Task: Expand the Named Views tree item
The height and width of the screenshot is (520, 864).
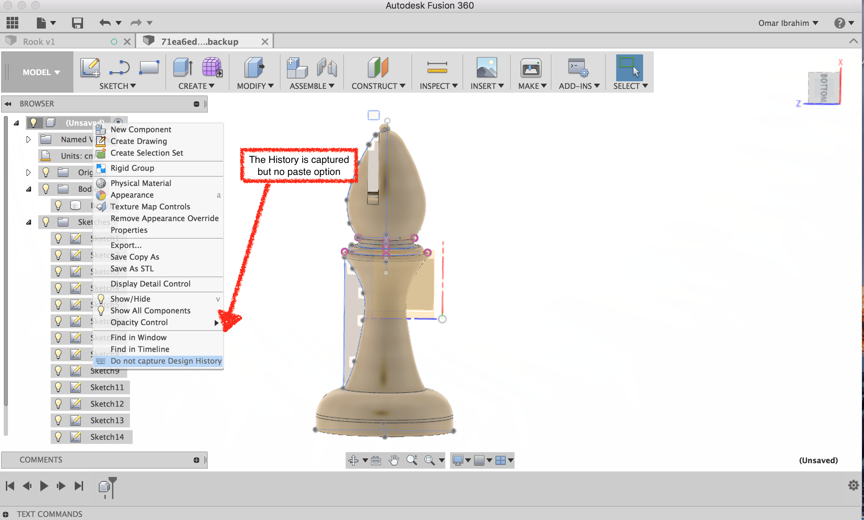Action: point(28,139)
